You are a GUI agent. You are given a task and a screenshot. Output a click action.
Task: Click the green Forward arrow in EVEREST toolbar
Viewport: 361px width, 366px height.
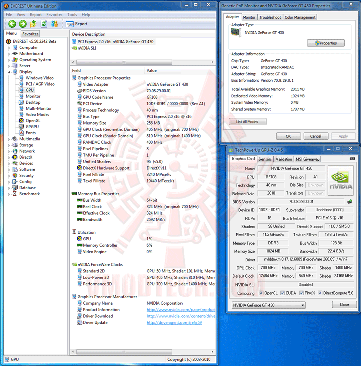[23, 24]
